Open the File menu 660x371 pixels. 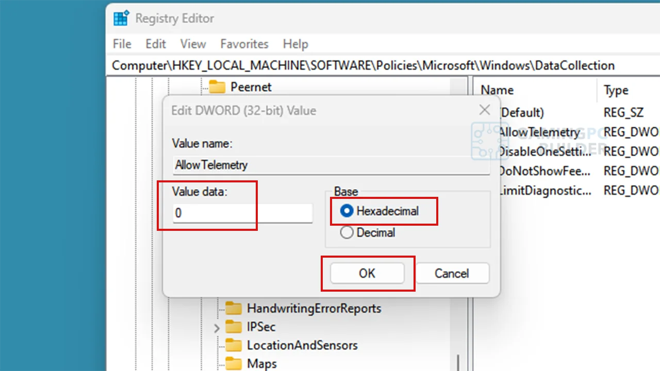pos(122,44)
